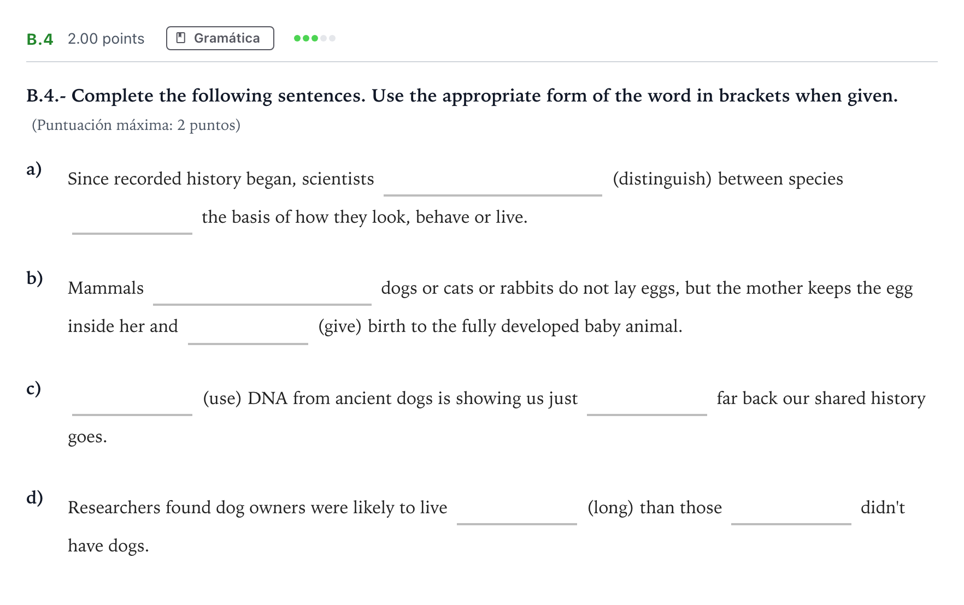Viewport: 964px width, 605px height.
Task: Click the Gramática tag button
Action: coord(220,38)
